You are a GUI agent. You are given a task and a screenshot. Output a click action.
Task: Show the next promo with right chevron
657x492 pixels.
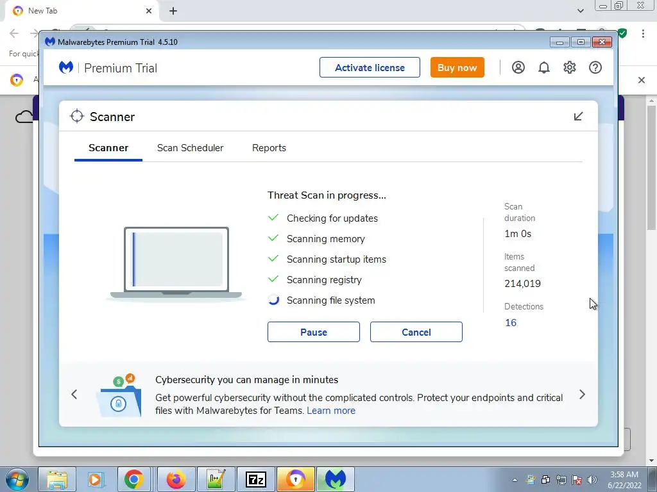pos(582,394)
